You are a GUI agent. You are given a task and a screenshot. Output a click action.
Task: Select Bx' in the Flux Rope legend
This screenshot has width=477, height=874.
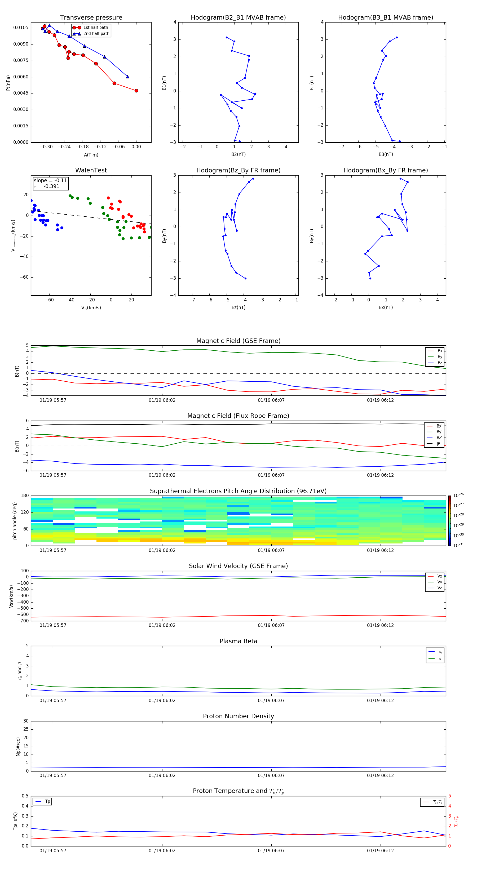[434, 426]
